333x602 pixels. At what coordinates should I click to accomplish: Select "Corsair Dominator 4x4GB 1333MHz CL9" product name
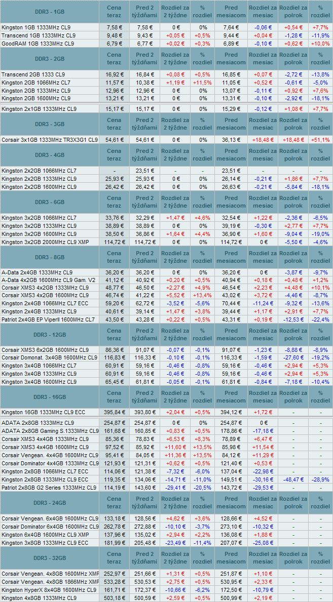click(x=50, y=463)
